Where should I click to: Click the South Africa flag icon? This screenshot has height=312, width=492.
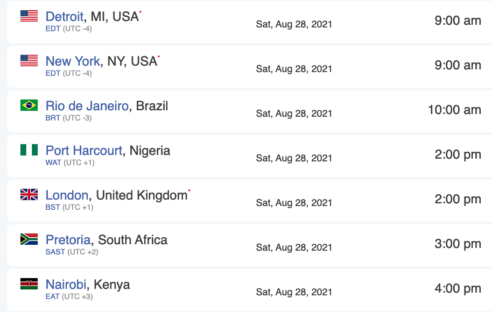coord(29,239)
